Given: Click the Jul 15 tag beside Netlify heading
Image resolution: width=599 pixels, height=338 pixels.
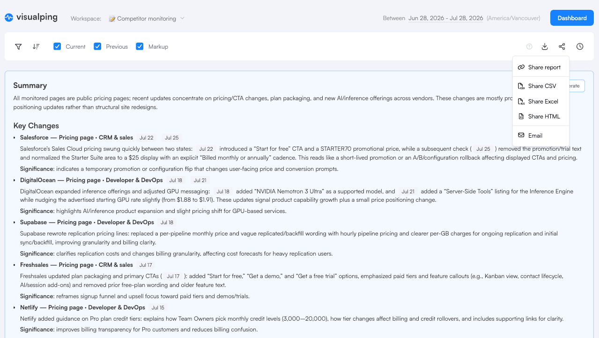Looking at the screenshot, I should point(158,308).
